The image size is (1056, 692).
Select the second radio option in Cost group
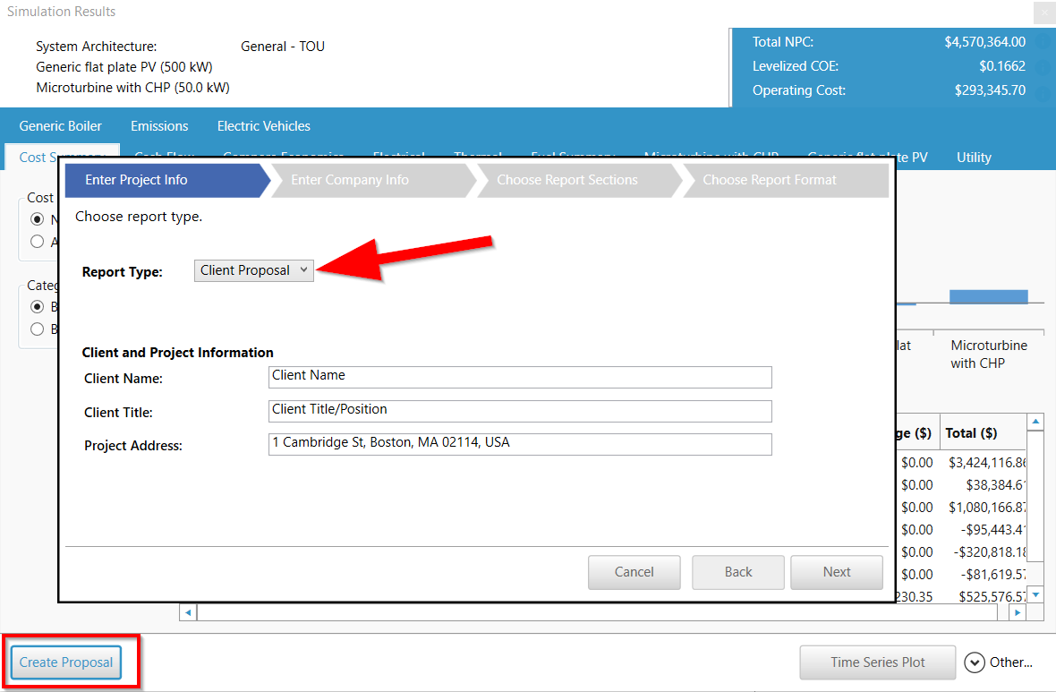(37, 241)
